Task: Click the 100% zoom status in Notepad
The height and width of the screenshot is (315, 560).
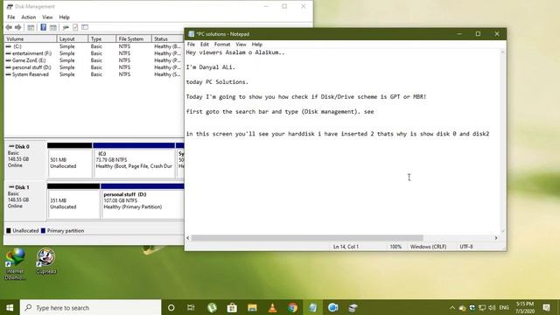Action: point(395,247)
